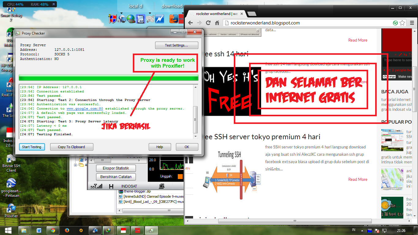The width and height of the screenshot is (418, 235).
Task: Open a new Chrome tab
Action: pos(252,14)
